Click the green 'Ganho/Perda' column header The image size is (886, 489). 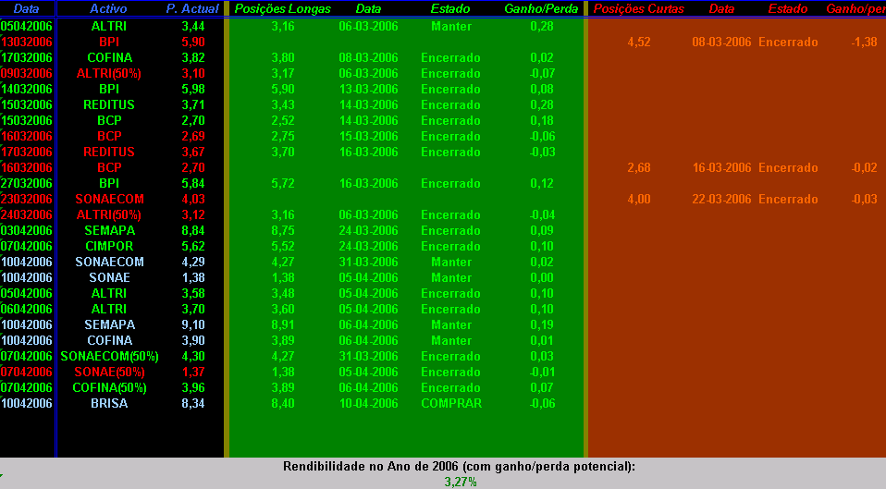pyautogui.click(x=541, y=8)
